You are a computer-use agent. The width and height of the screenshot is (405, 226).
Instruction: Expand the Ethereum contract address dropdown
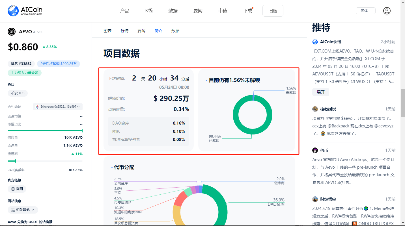pyautogui.click(x=58, y=107)
